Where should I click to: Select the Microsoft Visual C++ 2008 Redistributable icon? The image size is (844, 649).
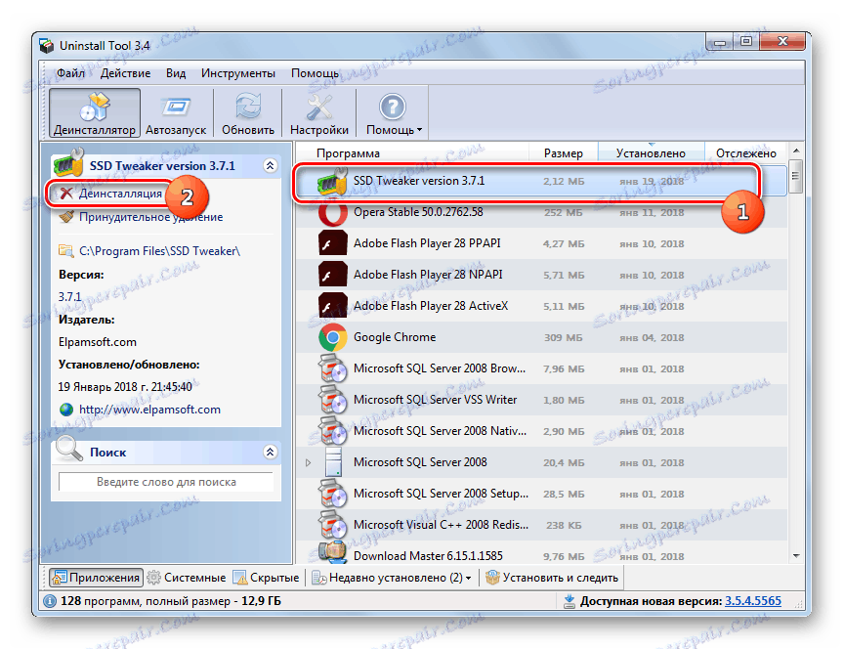(x=332, y=525)
